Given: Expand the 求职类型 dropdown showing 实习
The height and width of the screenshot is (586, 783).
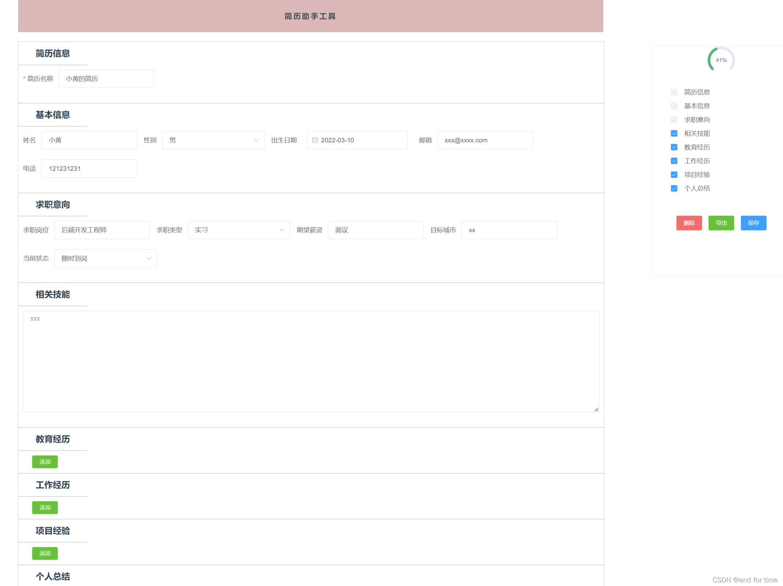Looking at the screenshot, I should 238,230.
